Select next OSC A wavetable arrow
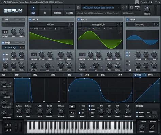161x135 pixels. click(72, 24)
